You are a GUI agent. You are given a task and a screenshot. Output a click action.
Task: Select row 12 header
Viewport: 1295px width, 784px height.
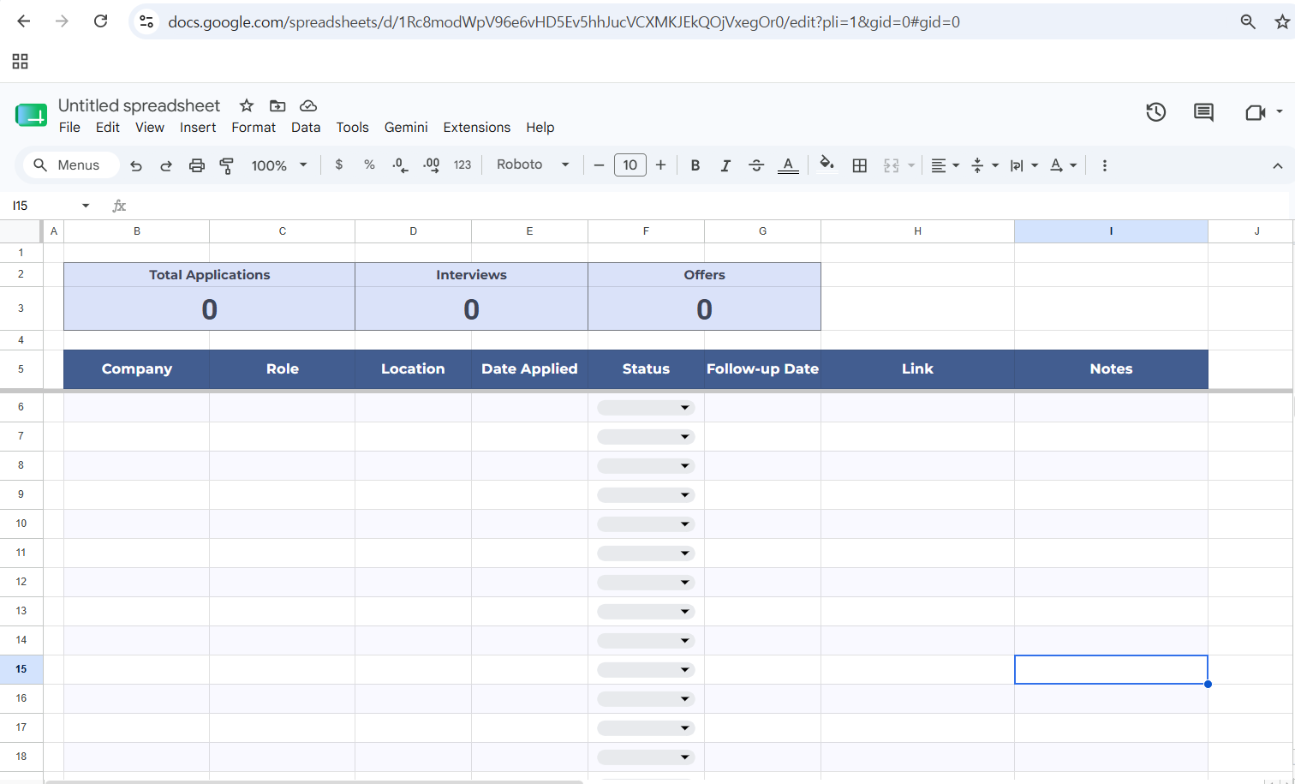tap(21, 582)
